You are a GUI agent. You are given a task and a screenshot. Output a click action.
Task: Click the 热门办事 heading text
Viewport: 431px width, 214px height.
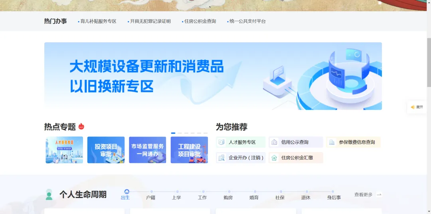pos(55,21)
